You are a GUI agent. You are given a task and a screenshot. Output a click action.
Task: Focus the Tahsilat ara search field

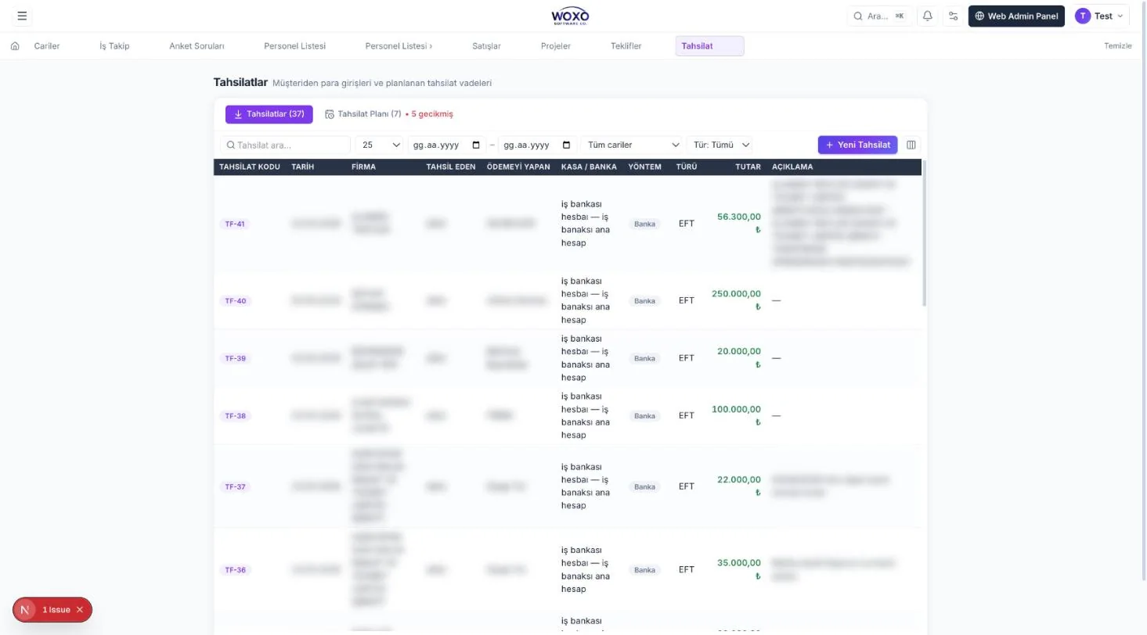tap(285, 145)
